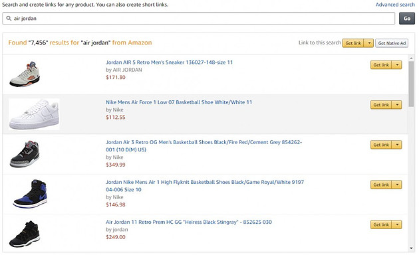
Task: Get link for Air 1 High Flyknit shoes
Action: pos(381,185)
